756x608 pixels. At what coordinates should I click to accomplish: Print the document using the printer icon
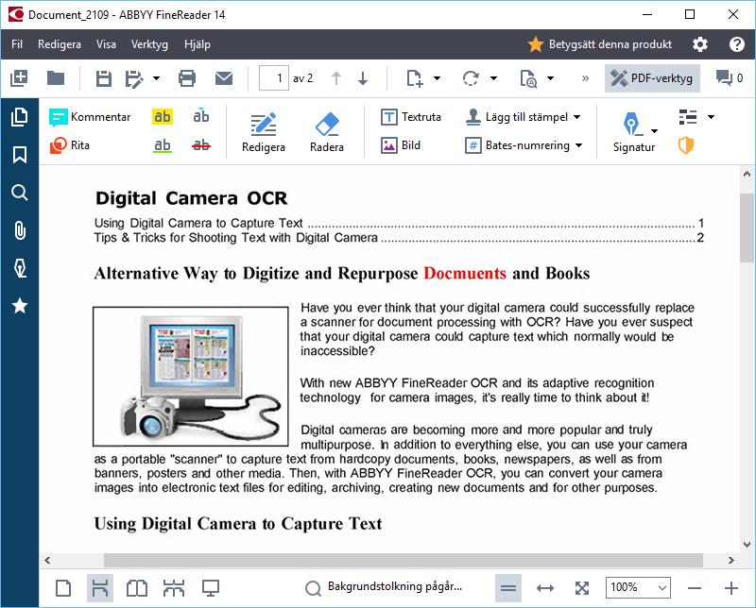(x=186, y=78)
